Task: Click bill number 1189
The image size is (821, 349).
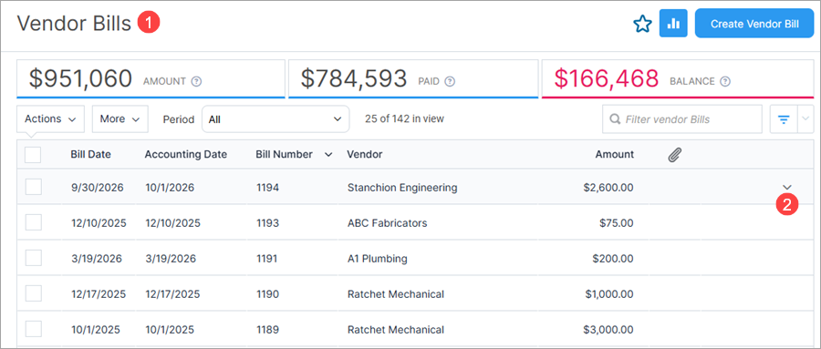Action: tap(267, 330)
